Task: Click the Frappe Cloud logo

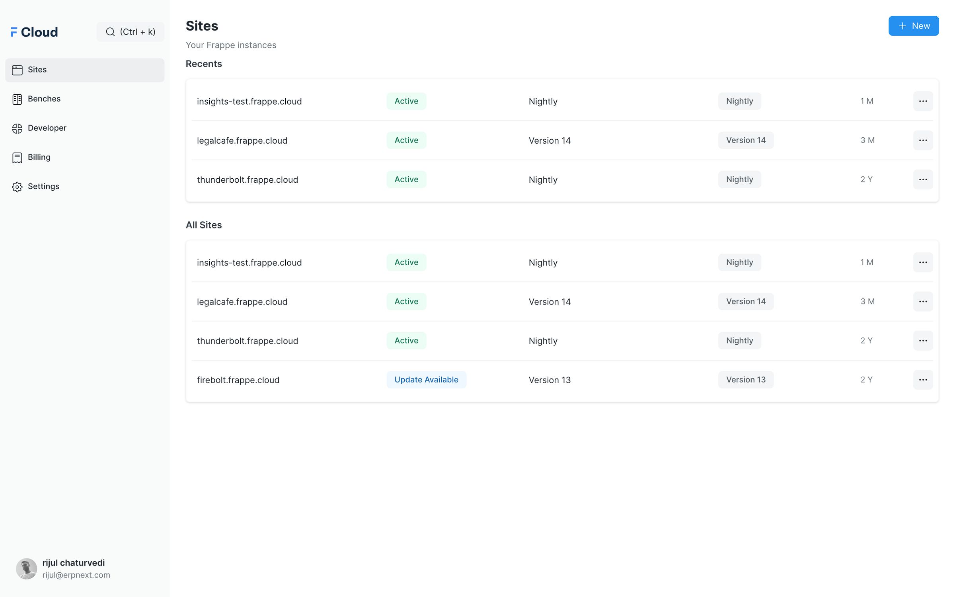Action: [34, 32]
